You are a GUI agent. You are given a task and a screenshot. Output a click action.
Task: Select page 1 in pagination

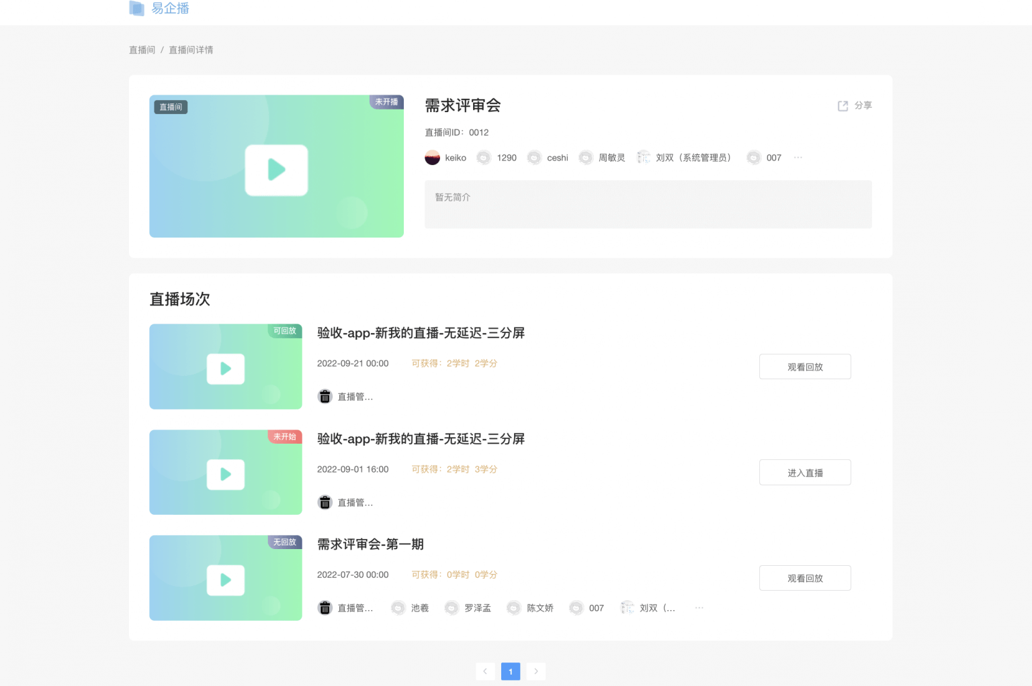pos(511,671)
